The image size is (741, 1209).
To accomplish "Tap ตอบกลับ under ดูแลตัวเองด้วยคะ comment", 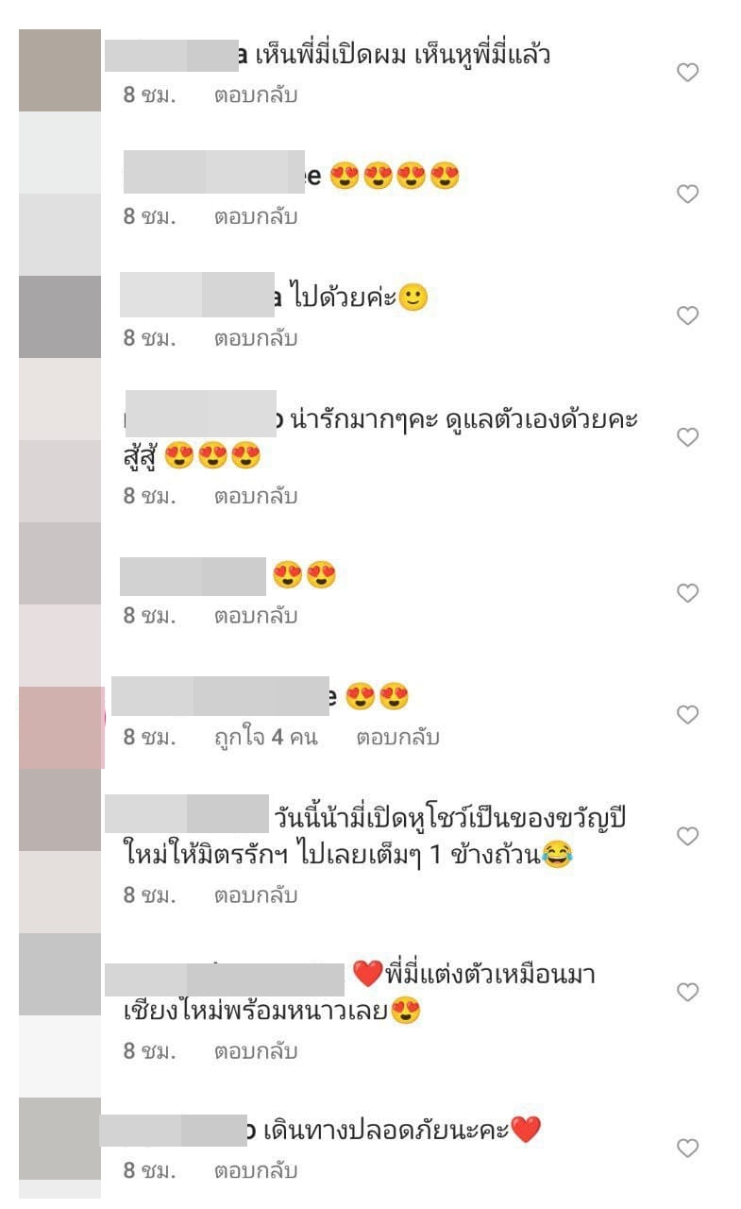I will (x=255, y=495).
